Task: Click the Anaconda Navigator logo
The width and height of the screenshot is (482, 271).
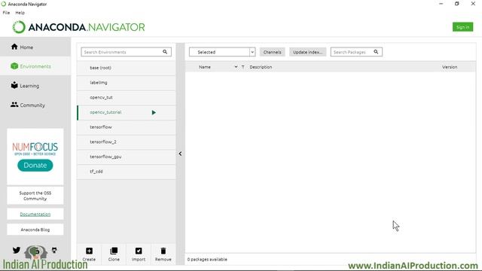Action: (78, 27)
